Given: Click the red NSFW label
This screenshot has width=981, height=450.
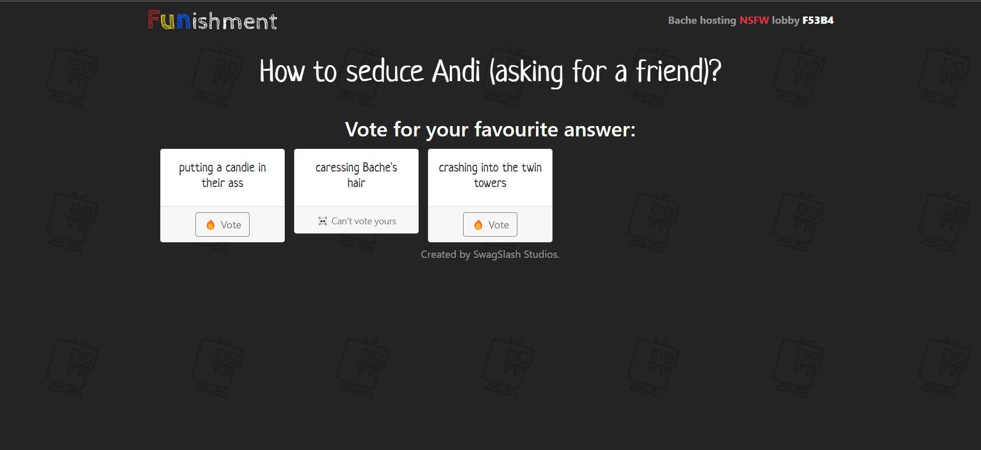Looking at the screenshot, I should pos(754,20).
